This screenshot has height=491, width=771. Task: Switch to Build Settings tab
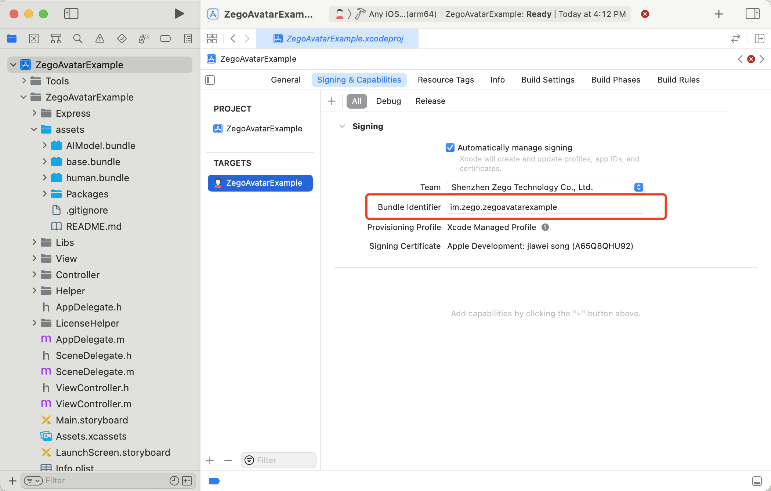pyautogui.click(x=548, y=80)
